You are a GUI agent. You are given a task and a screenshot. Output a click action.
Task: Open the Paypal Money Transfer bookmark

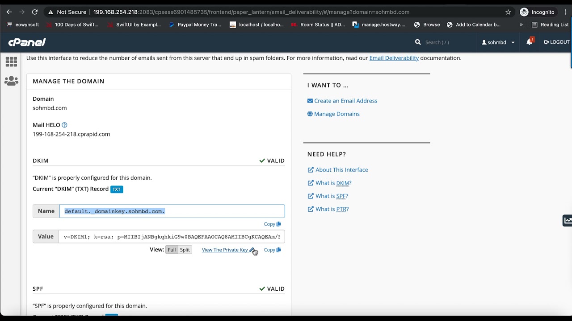[x=195, y=25]
